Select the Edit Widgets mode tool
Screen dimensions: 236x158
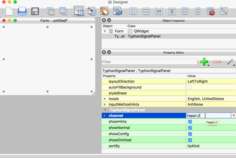click(x=79, y=11)
